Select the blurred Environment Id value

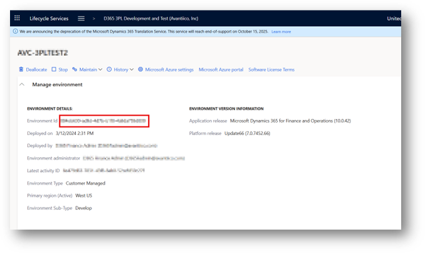tap(103, 121)
